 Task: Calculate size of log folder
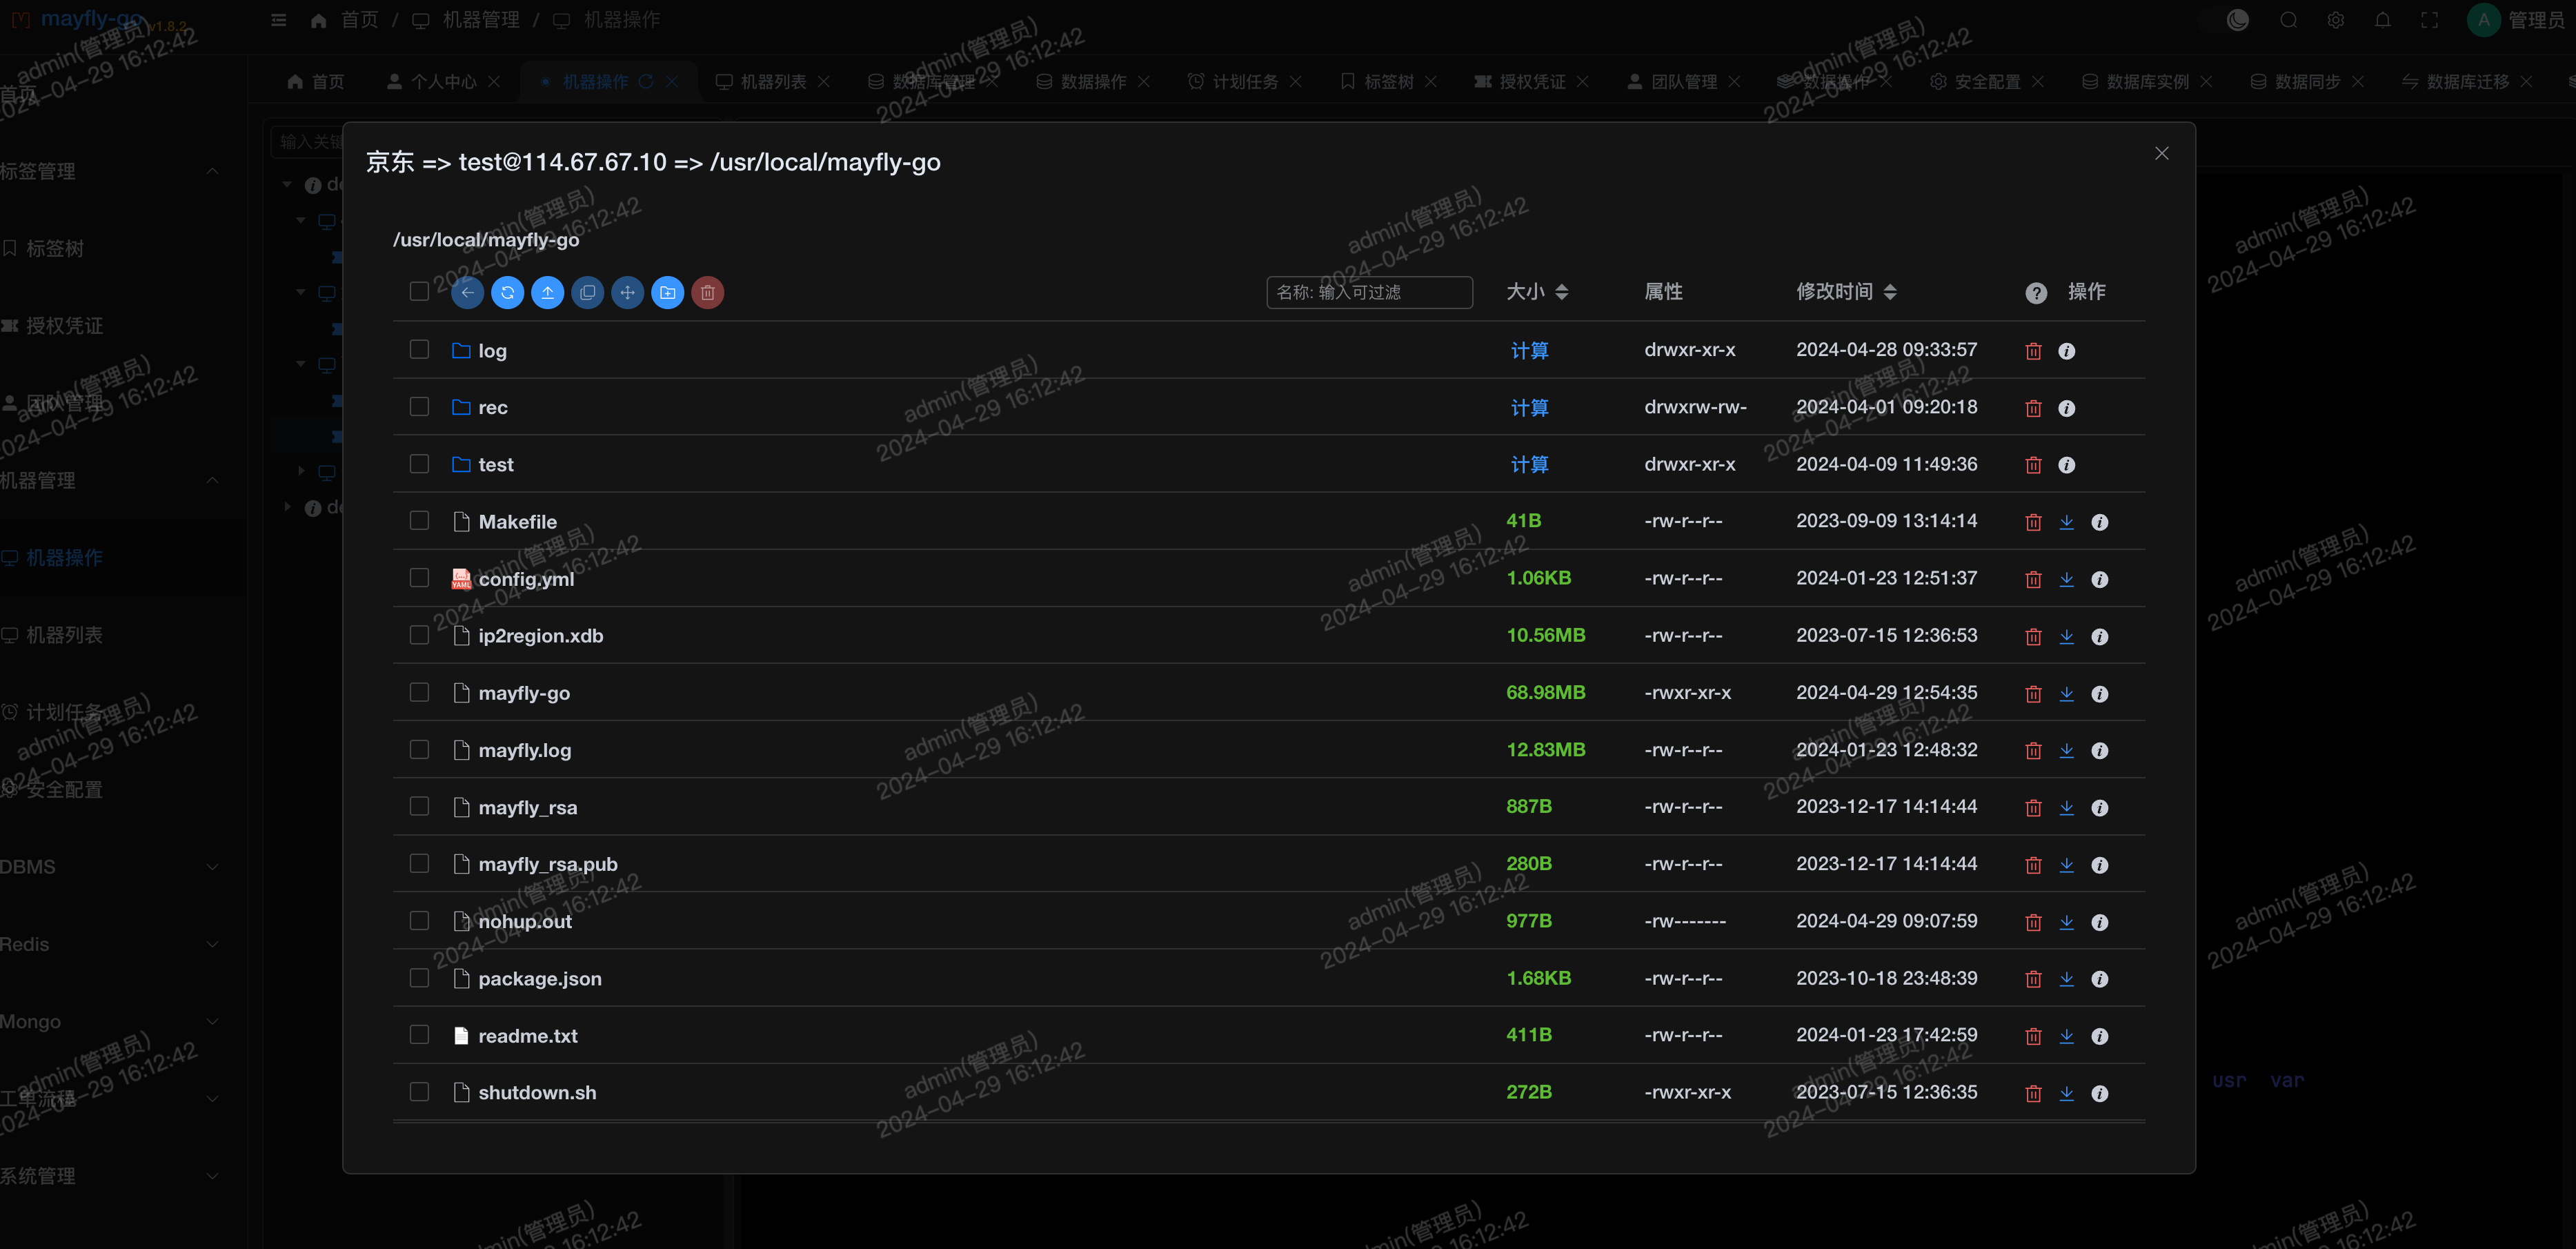point(1529,350)
